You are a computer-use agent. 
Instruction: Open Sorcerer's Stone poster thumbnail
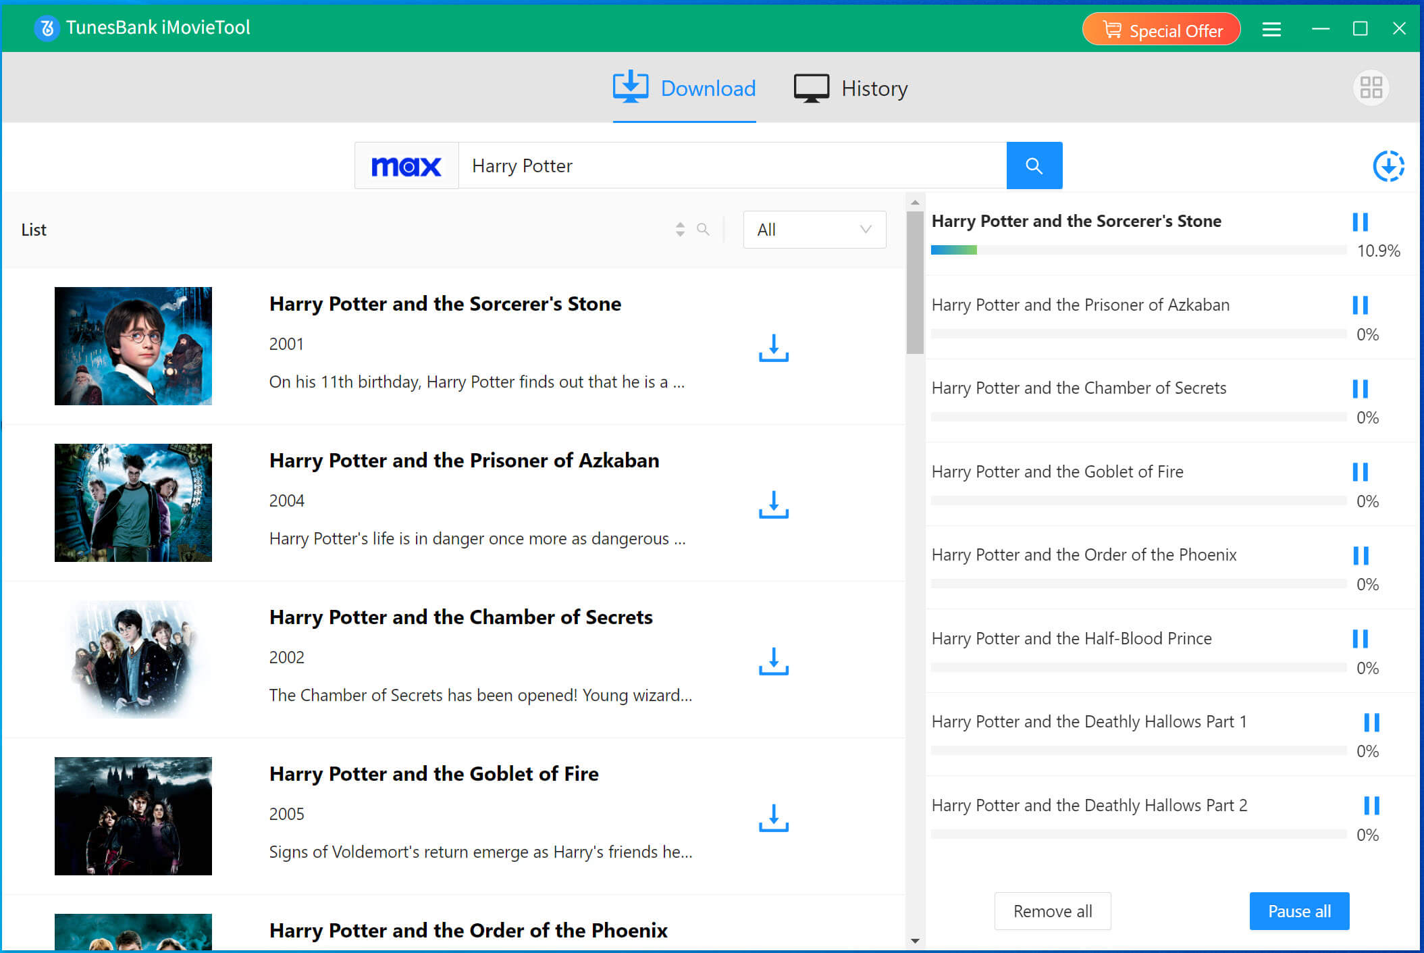pyautogui.click(x=133, y=346)
